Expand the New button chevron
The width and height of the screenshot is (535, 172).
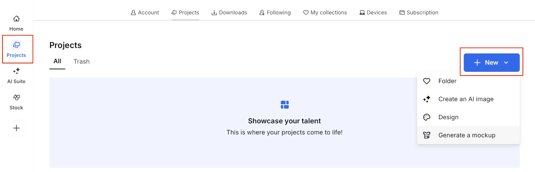506,63
